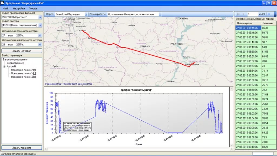Click page number field showing 1
Viewport: 277px width, 156px height.
[253, 14]
